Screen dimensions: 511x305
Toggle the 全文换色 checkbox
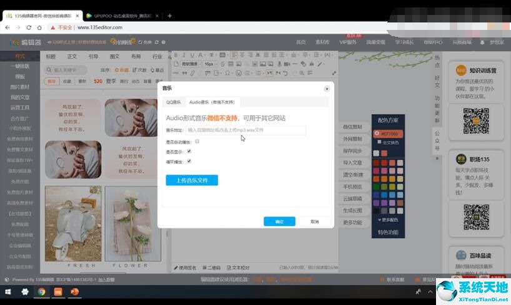click(x=379, y=142)
